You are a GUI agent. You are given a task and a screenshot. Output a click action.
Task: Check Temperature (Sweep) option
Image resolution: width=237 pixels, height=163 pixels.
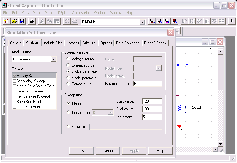pyautogui.click(x=15, y=96)
